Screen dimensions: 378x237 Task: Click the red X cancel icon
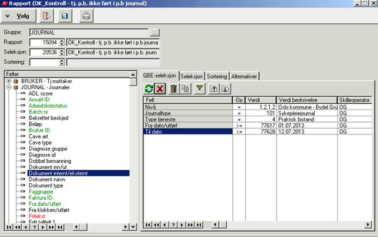click(160, 89)
